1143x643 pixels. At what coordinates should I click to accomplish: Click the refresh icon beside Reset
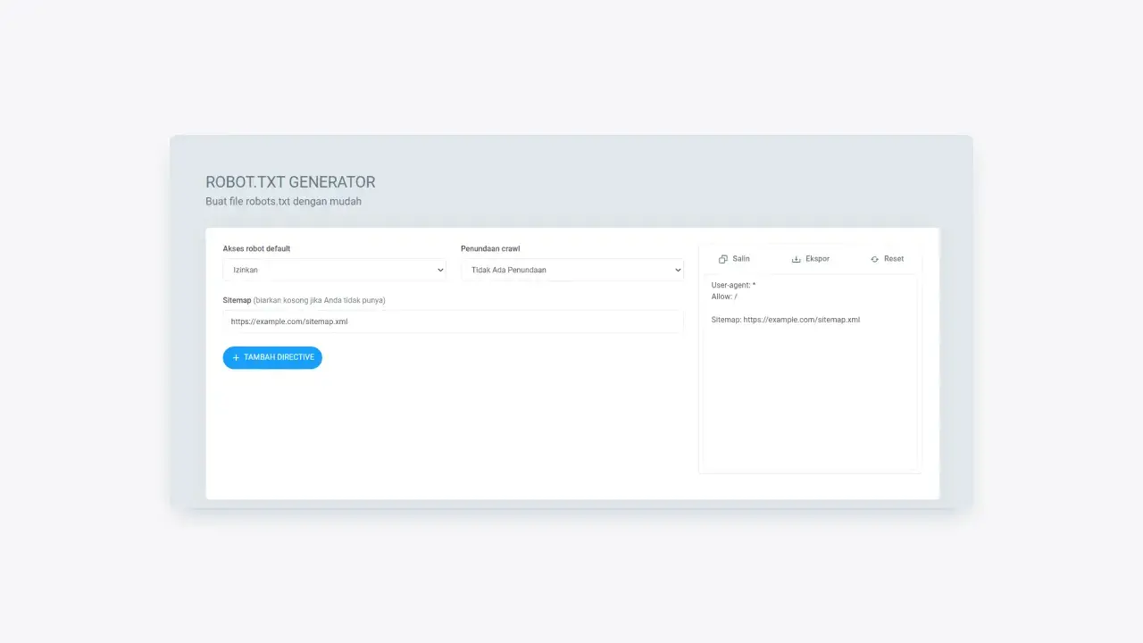pyautogui.click(x=874, y=259)
